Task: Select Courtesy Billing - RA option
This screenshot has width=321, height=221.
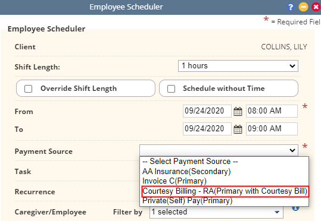Action: click(225, 191)
